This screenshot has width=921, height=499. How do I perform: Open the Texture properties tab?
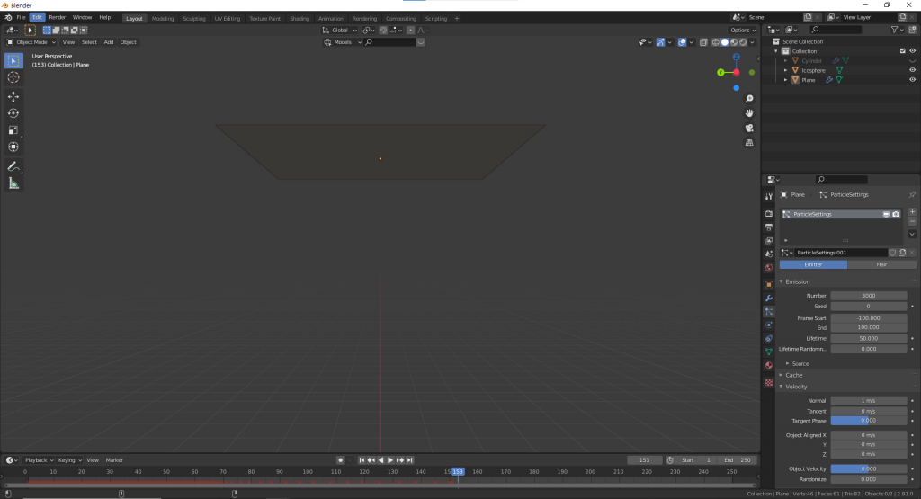click(x=769, y=383)
